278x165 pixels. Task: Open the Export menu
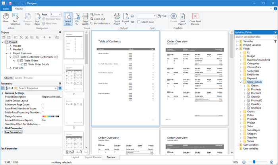[x=125, y=19]
